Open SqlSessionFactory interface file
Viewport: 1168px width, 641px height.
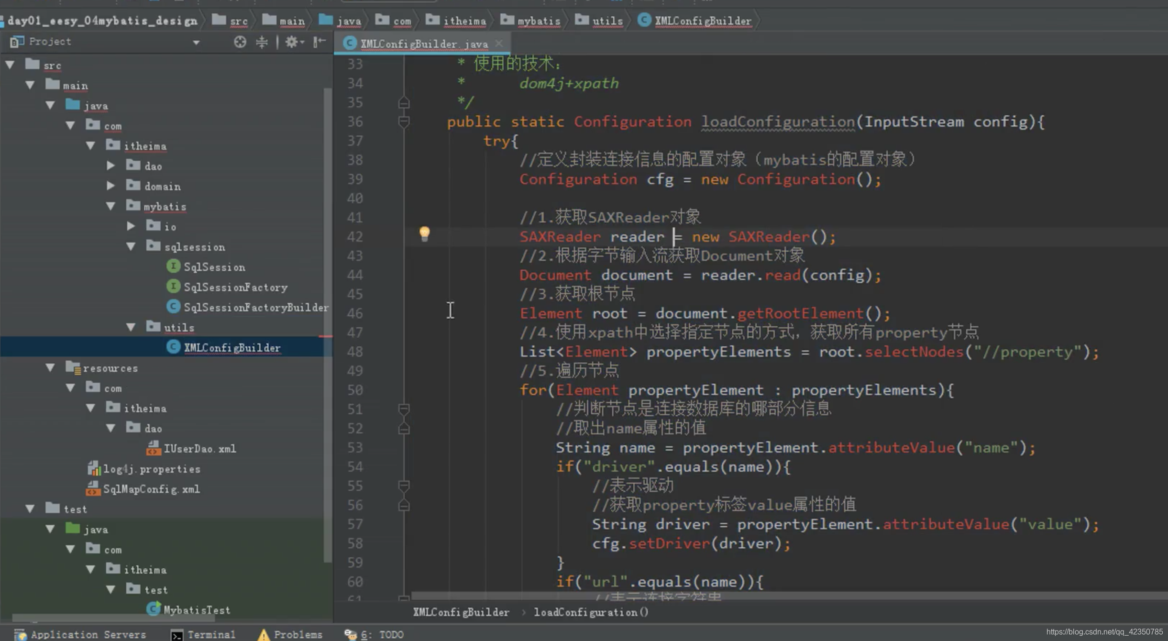(235, 287)
